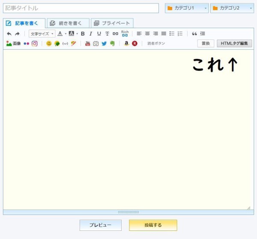
Task: Align text to the left
Action: coord(139,33)
